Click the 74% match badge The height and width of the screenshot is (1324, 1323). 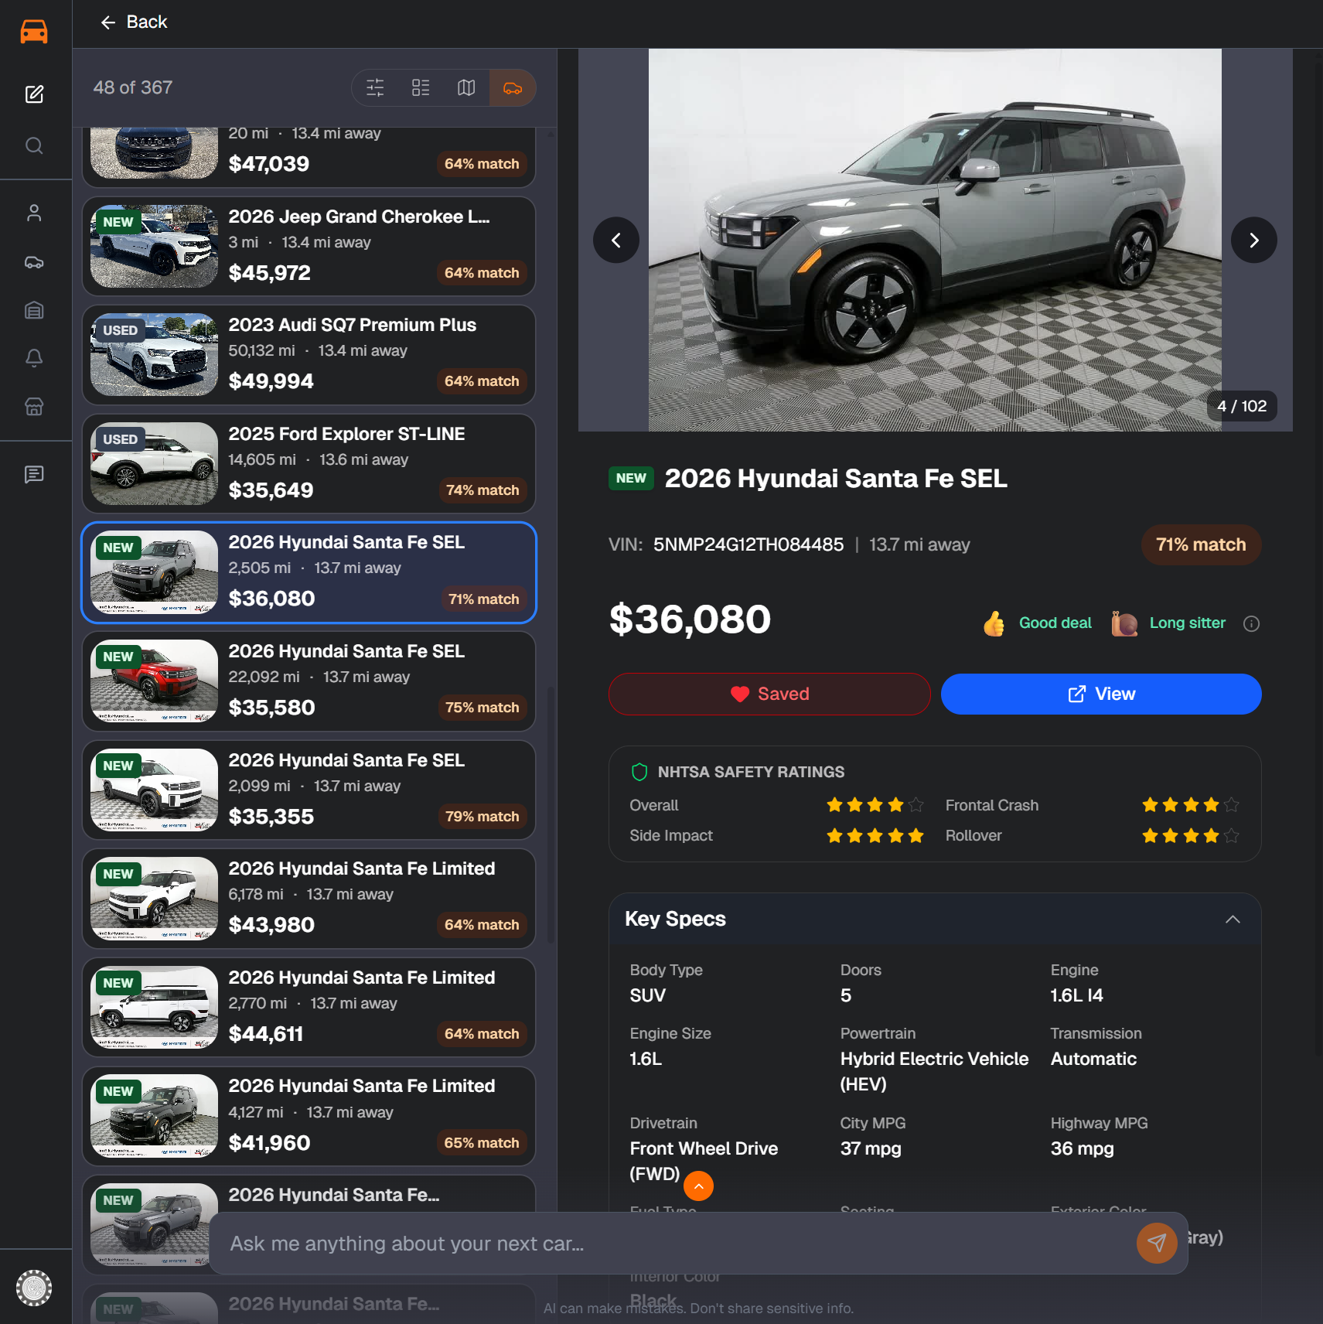pyautogui.click(x=482, y=490)
